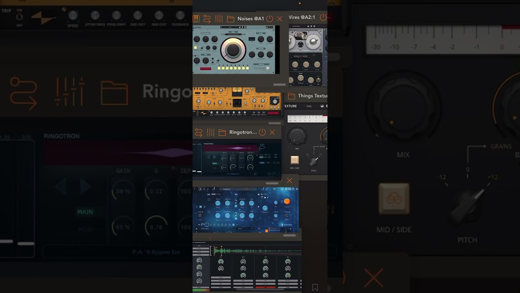This screenshot has height=293, width=520.
Task: Click the next arrow in Ringotron plugin
Action: (x=215, y=157)
